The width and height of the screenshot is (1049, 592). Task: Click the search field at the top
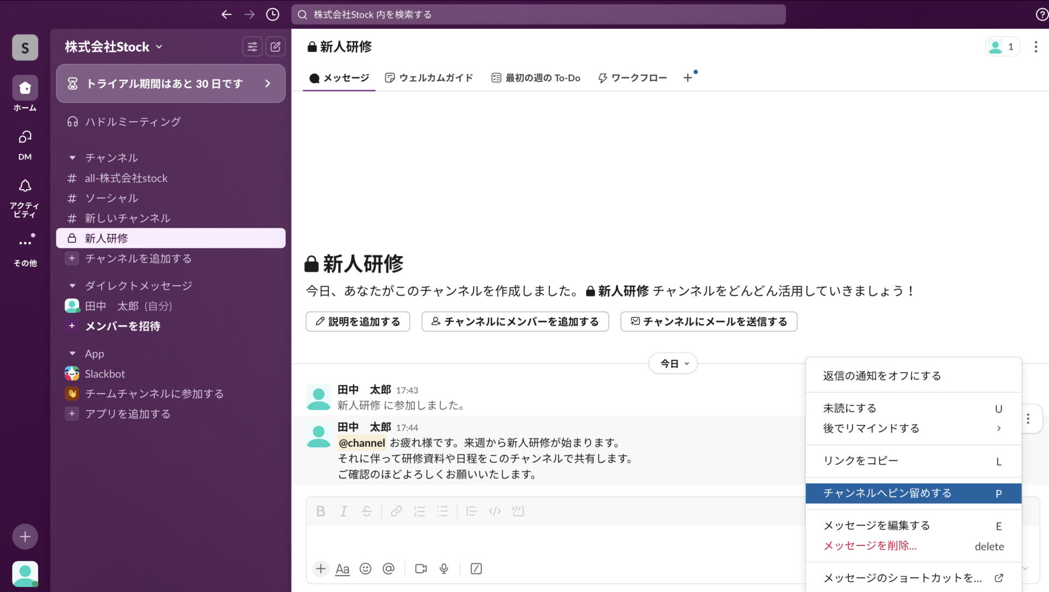[x=537, y=15]
